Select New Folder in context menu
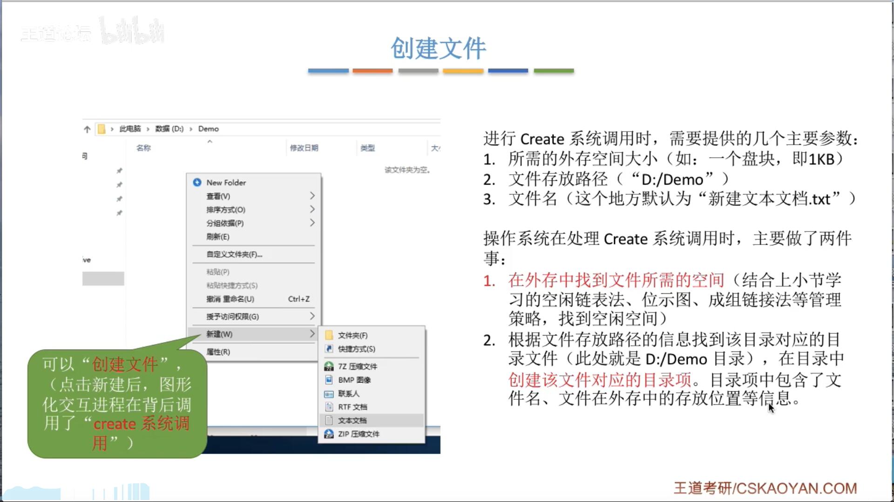Image resolution: width=894 pixels, height=502 pixels. pyautogui.click(x=254, y=182)
